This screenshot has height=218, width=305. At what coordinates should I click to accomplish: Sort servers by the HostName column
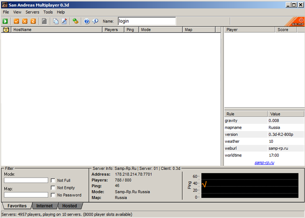(x=57, y=30)
